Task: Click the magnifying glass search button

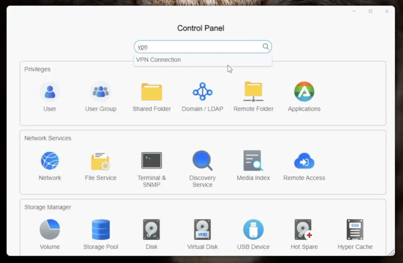Action: 266,47
